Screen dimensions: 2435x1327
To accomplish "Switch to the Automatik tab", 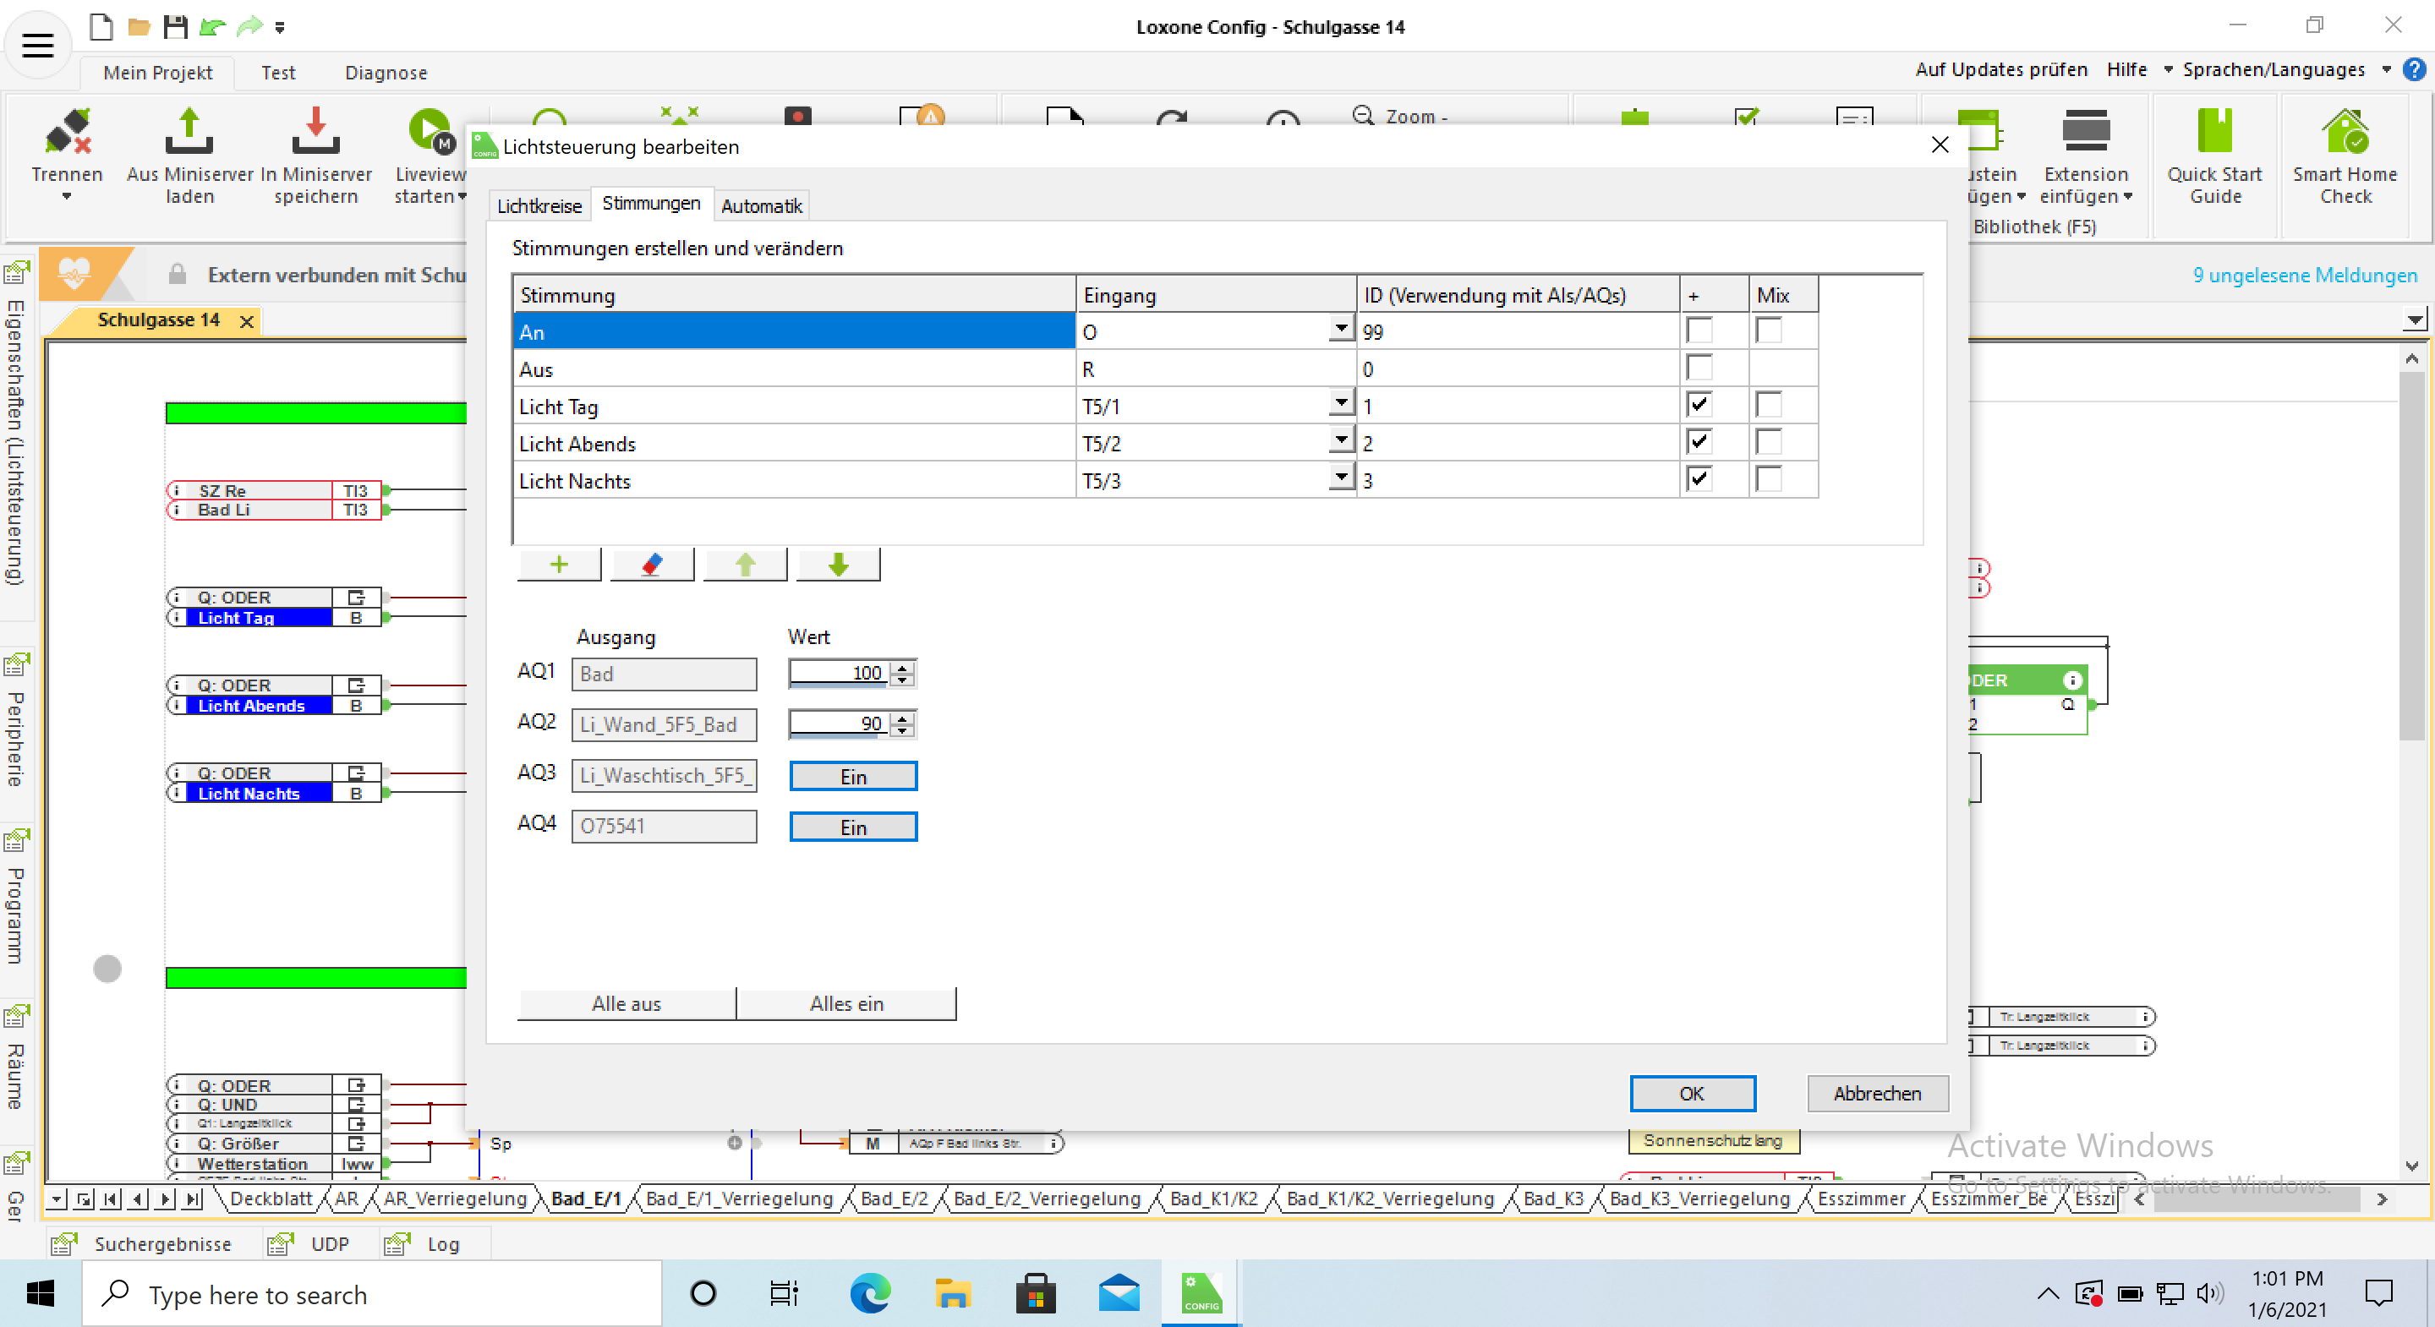I will click(761, 206).
